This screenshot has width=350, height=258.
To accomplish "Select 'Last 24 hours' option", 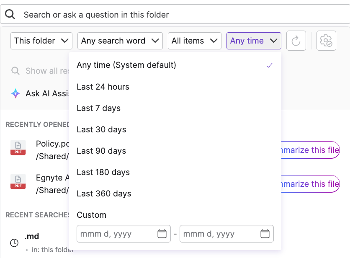I will [175, 87].
